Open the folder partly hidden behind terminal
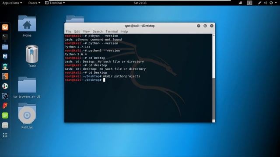 point(75,19)
